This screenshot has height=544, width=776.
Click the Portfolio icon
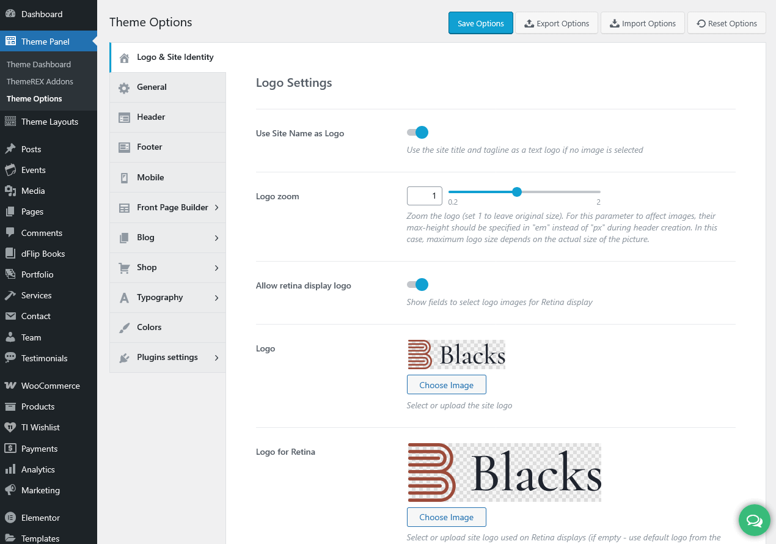10,274
